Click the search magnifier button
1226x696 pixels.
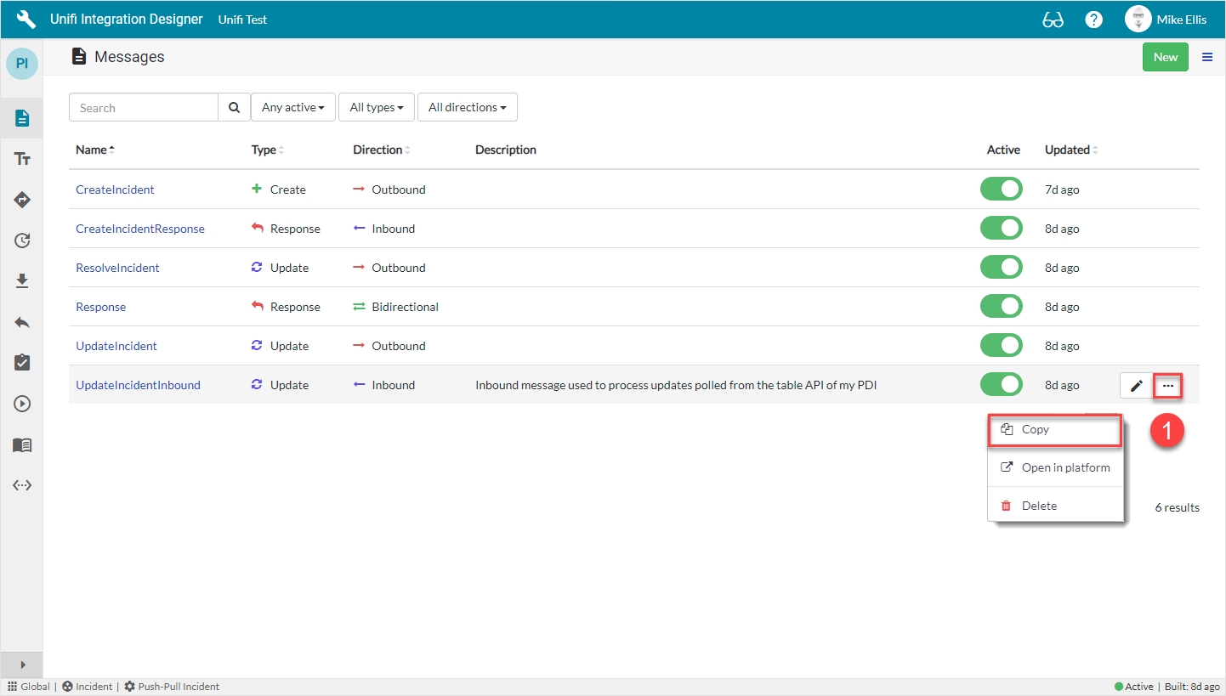(x=234, y=108)
